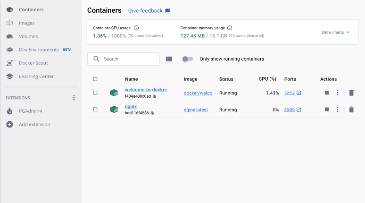Open more actions for welcome-to-docker
Image resolution: width=365 pixels, height=203 pixels.
tap(338, 93)
